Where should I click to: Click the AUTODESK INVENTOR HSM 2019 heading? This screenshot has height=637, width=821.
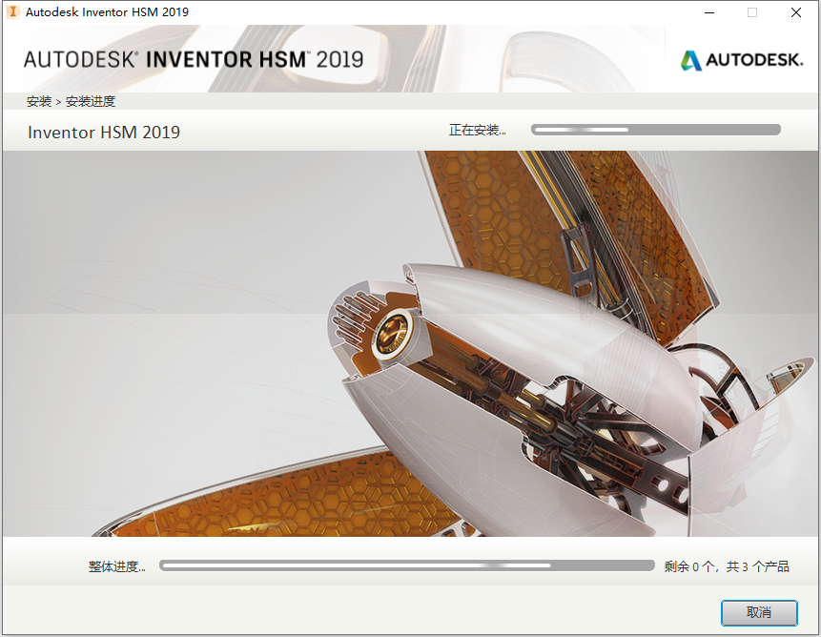click(x=194, y=60)
